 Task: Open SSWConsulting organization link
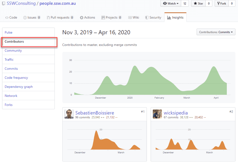(21, 4)
